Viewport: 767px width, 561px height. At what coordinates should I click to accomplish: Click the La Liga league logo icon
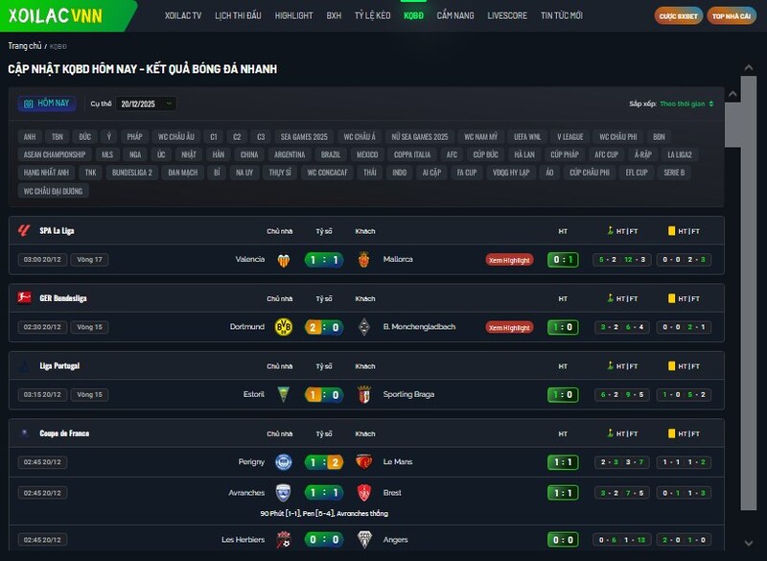point(25,231)
